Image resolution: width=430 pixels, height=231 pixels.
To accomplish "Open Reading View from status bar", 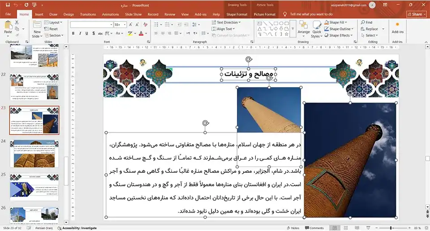I will (x=357, y=228).
